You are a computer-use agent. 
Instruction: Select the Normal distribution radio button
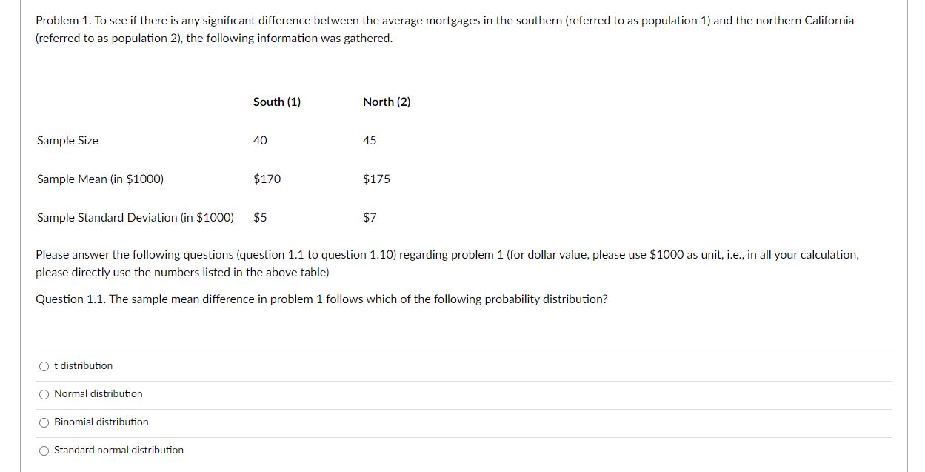click(x=44, y=393)
